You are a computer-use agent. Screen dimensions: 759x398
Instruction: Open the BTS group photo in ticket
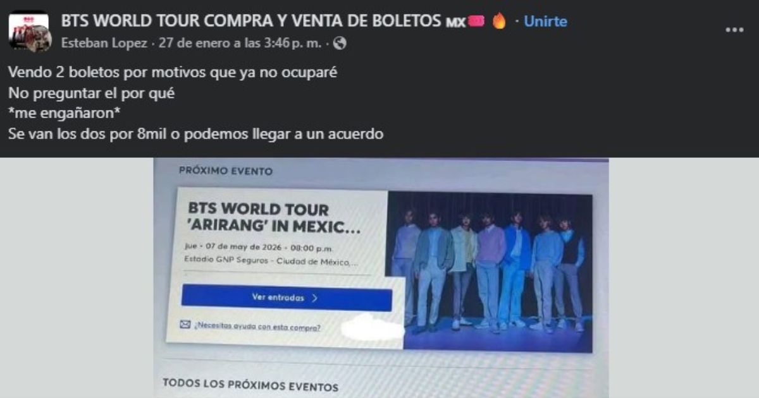(488, 272)
